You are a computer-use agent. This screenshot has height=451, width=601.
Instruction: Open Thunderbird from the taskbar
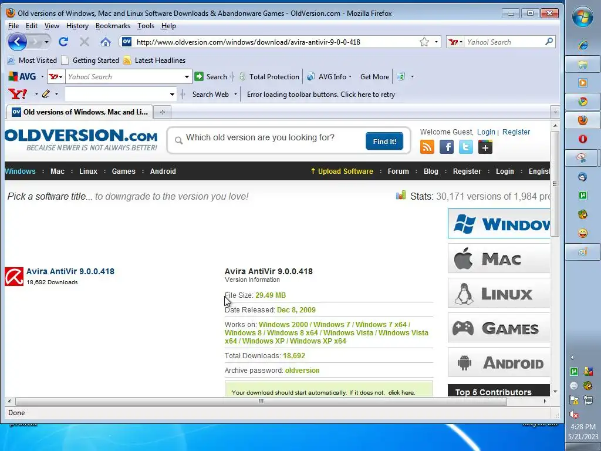[x=583, y=177]
